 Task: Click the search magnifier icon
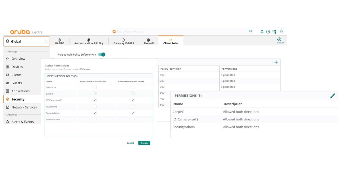(251, 32)
